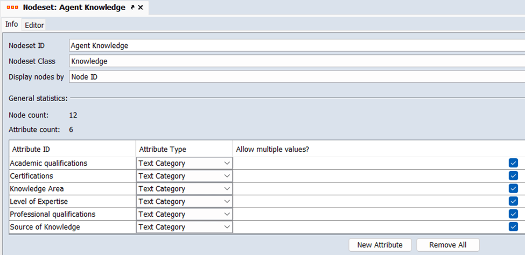
Task: Disable multiple values for Knowledge Area
Action: (513, 189)
